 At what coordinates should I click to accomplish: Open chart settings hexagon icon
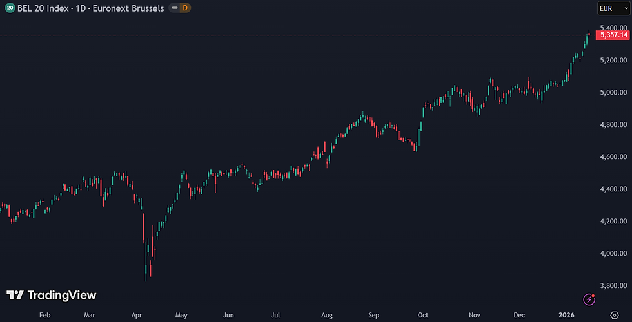[x=614, y=315]
